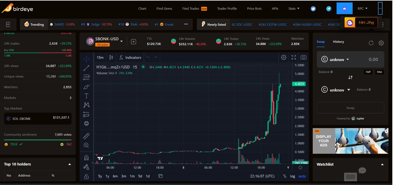Viewport: 395px width, 185px height.
Task: Select the Swap tab
Action: click(x=321, y=42)
